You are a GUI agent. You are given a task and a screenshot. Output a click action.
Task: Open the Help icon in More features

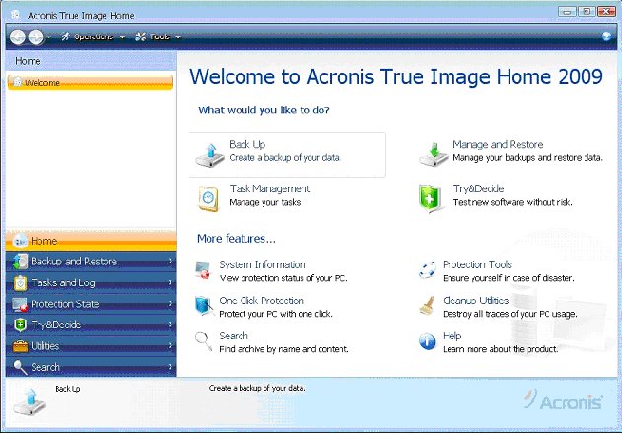(x=427, y=341)
